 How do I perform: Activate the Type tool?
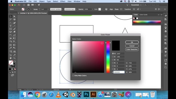point(10,26)
